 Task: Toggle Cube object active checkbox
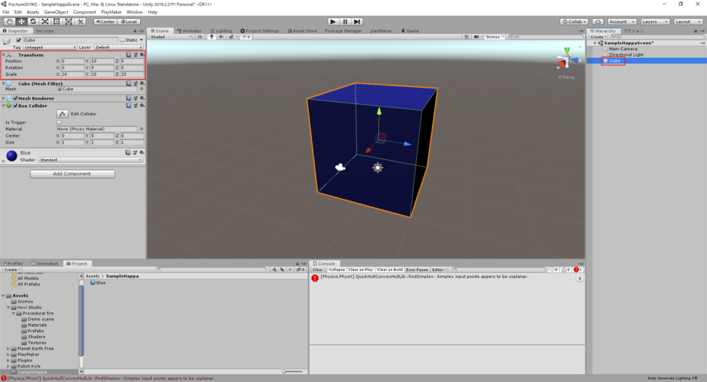click(19, 40)
